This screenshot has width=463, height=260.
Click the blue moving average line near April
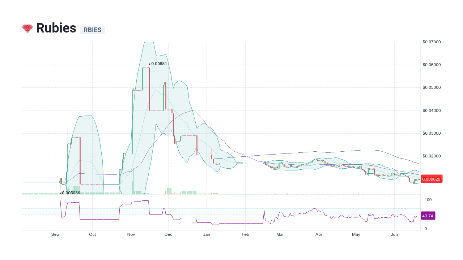pos(318,151)
